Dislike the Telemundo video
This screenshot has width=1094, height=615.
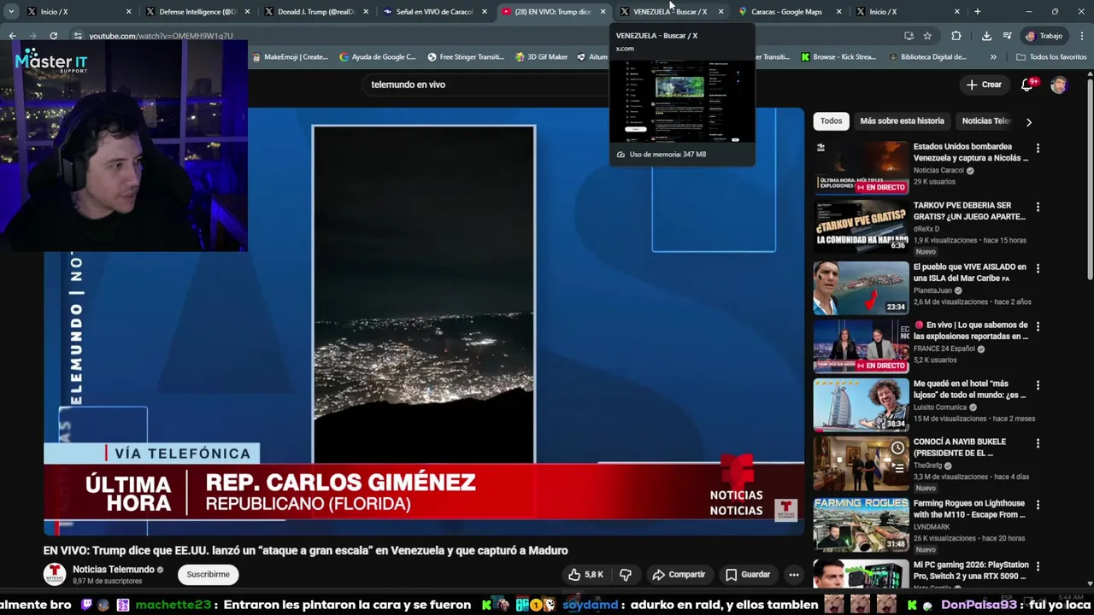[626, 575]
